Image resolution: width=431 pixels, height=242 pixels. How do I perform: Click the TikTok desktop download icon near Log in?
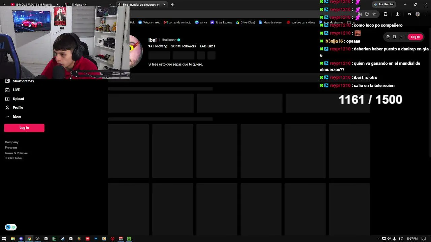(401, 37)
